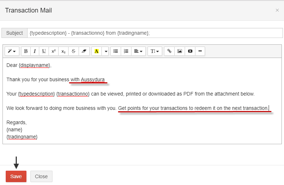The image size is (284, 185).
Task: Insert an unordered bullet list
Action: pyautogui.click(x=116, y=51)
